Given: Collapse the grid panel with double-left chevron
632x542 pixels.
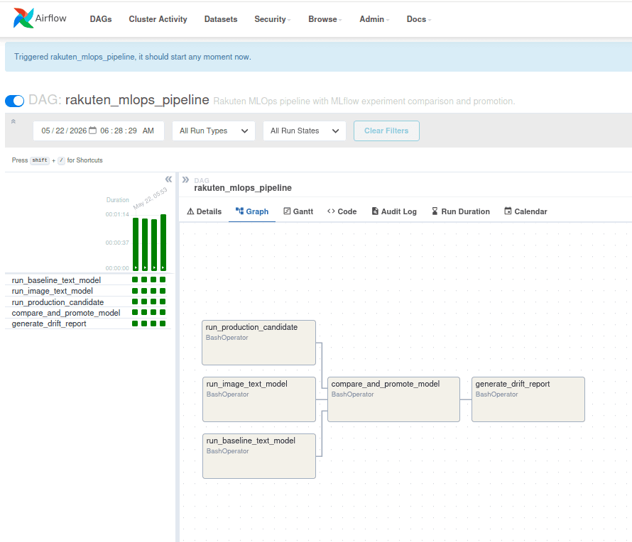Looking at the screenshot, I should coord(168,179).
